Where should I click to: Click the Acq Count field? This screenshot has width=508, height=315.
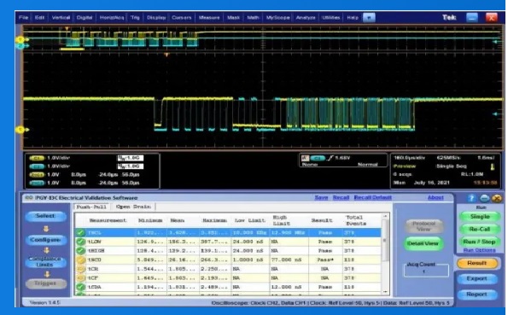426,271
